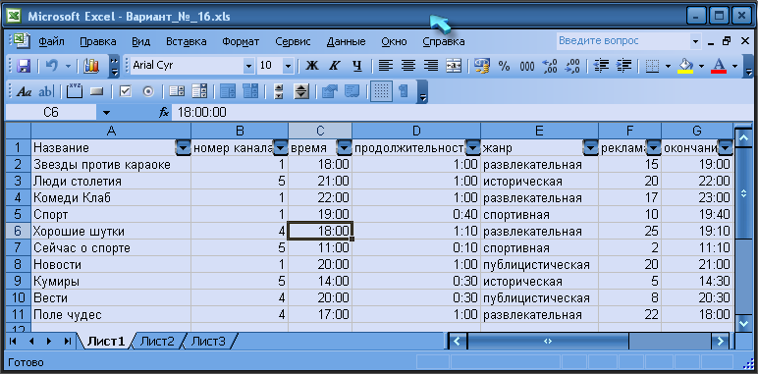Image resolution: width=758 pixels, height=374 pixels.
Task: Go to the previous sheet tab
Action: tap(31, 342)
